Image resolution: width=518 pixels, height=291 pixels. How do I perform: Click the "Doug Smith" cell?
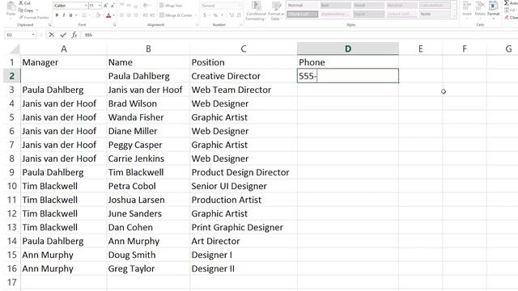148,255
